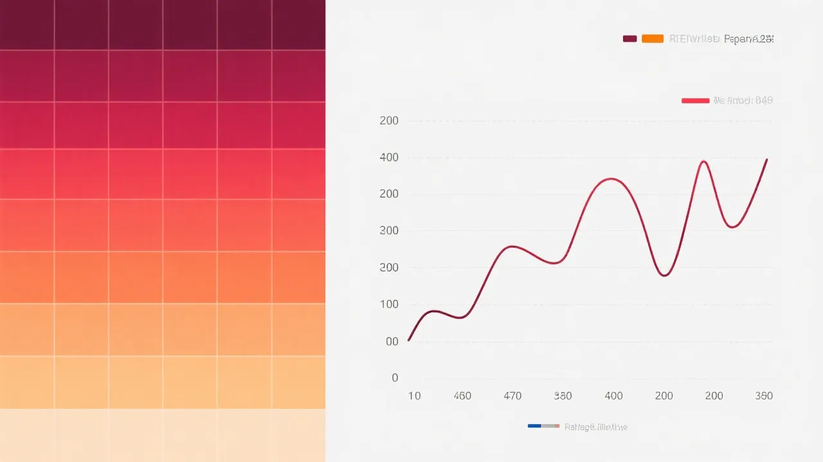Click the x-axis label "460"
This screenshot has height=462, width=823.
point(462,396)
